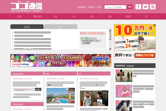Image resolution: width=166 pixels, height=111 pixels.
Task: Click the excerpt text under the pool photo
Action: [60, 107]
